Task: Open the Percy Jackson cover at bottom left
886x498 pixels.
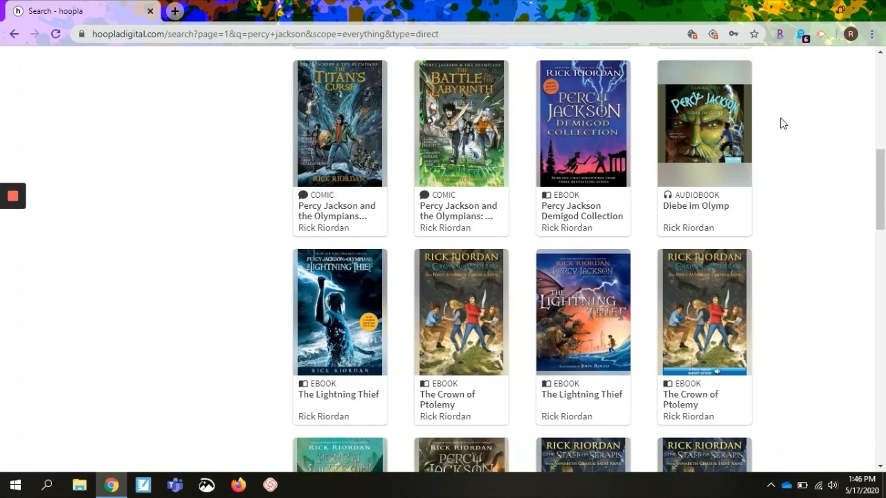Action: click(x=340, y=455)
